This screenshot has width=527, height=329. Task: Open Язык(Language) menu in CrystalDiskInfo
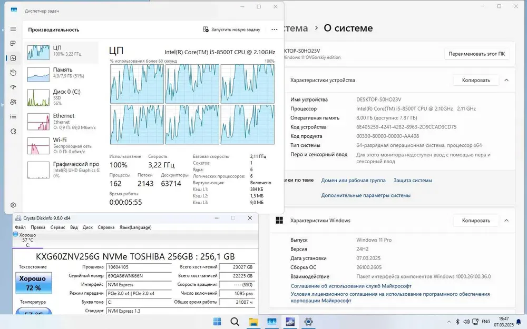135,227
